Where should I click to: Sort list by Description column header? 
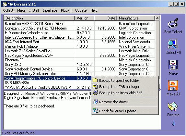click(39, 18)
